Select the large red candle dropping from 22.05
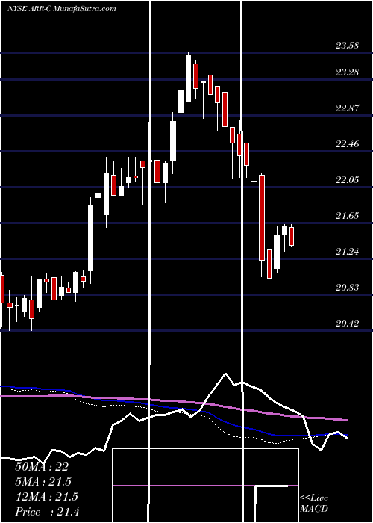The width and height of the screenshot is (373, 523). tap(262, 217)
